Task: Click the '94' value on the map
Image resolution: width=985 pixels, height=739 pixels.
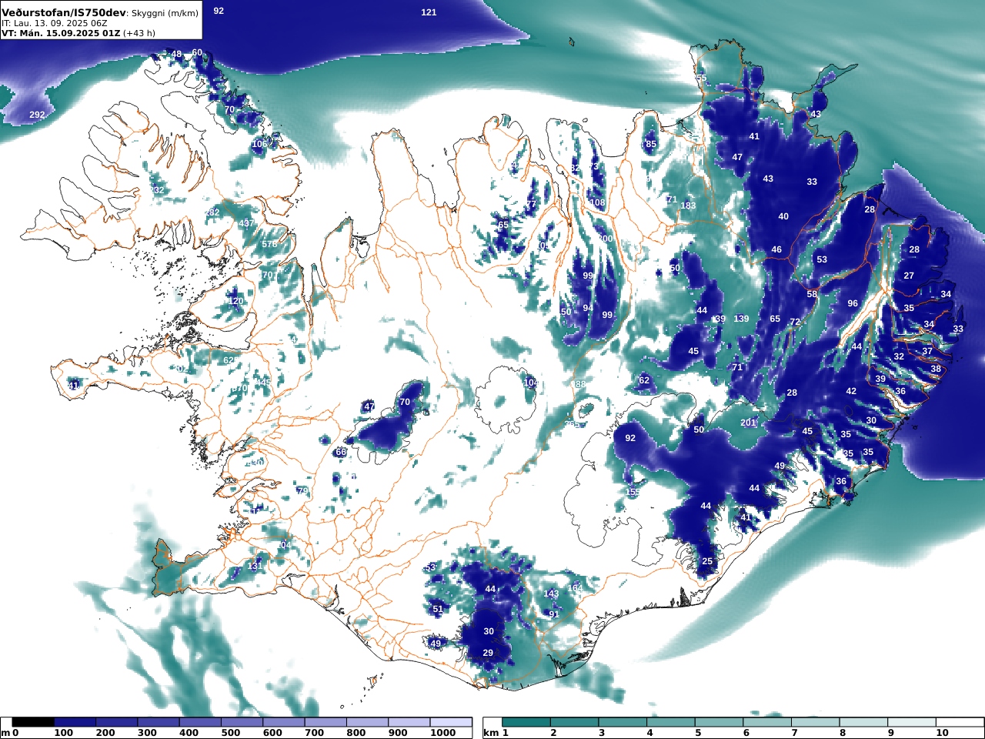Action: click(588, 308)
